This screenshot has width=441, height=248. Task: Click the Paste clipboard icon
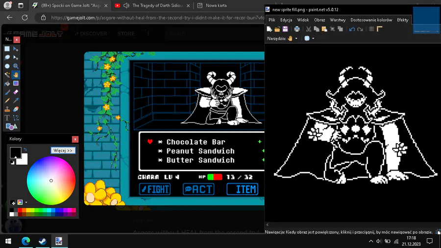pos(324,29)
